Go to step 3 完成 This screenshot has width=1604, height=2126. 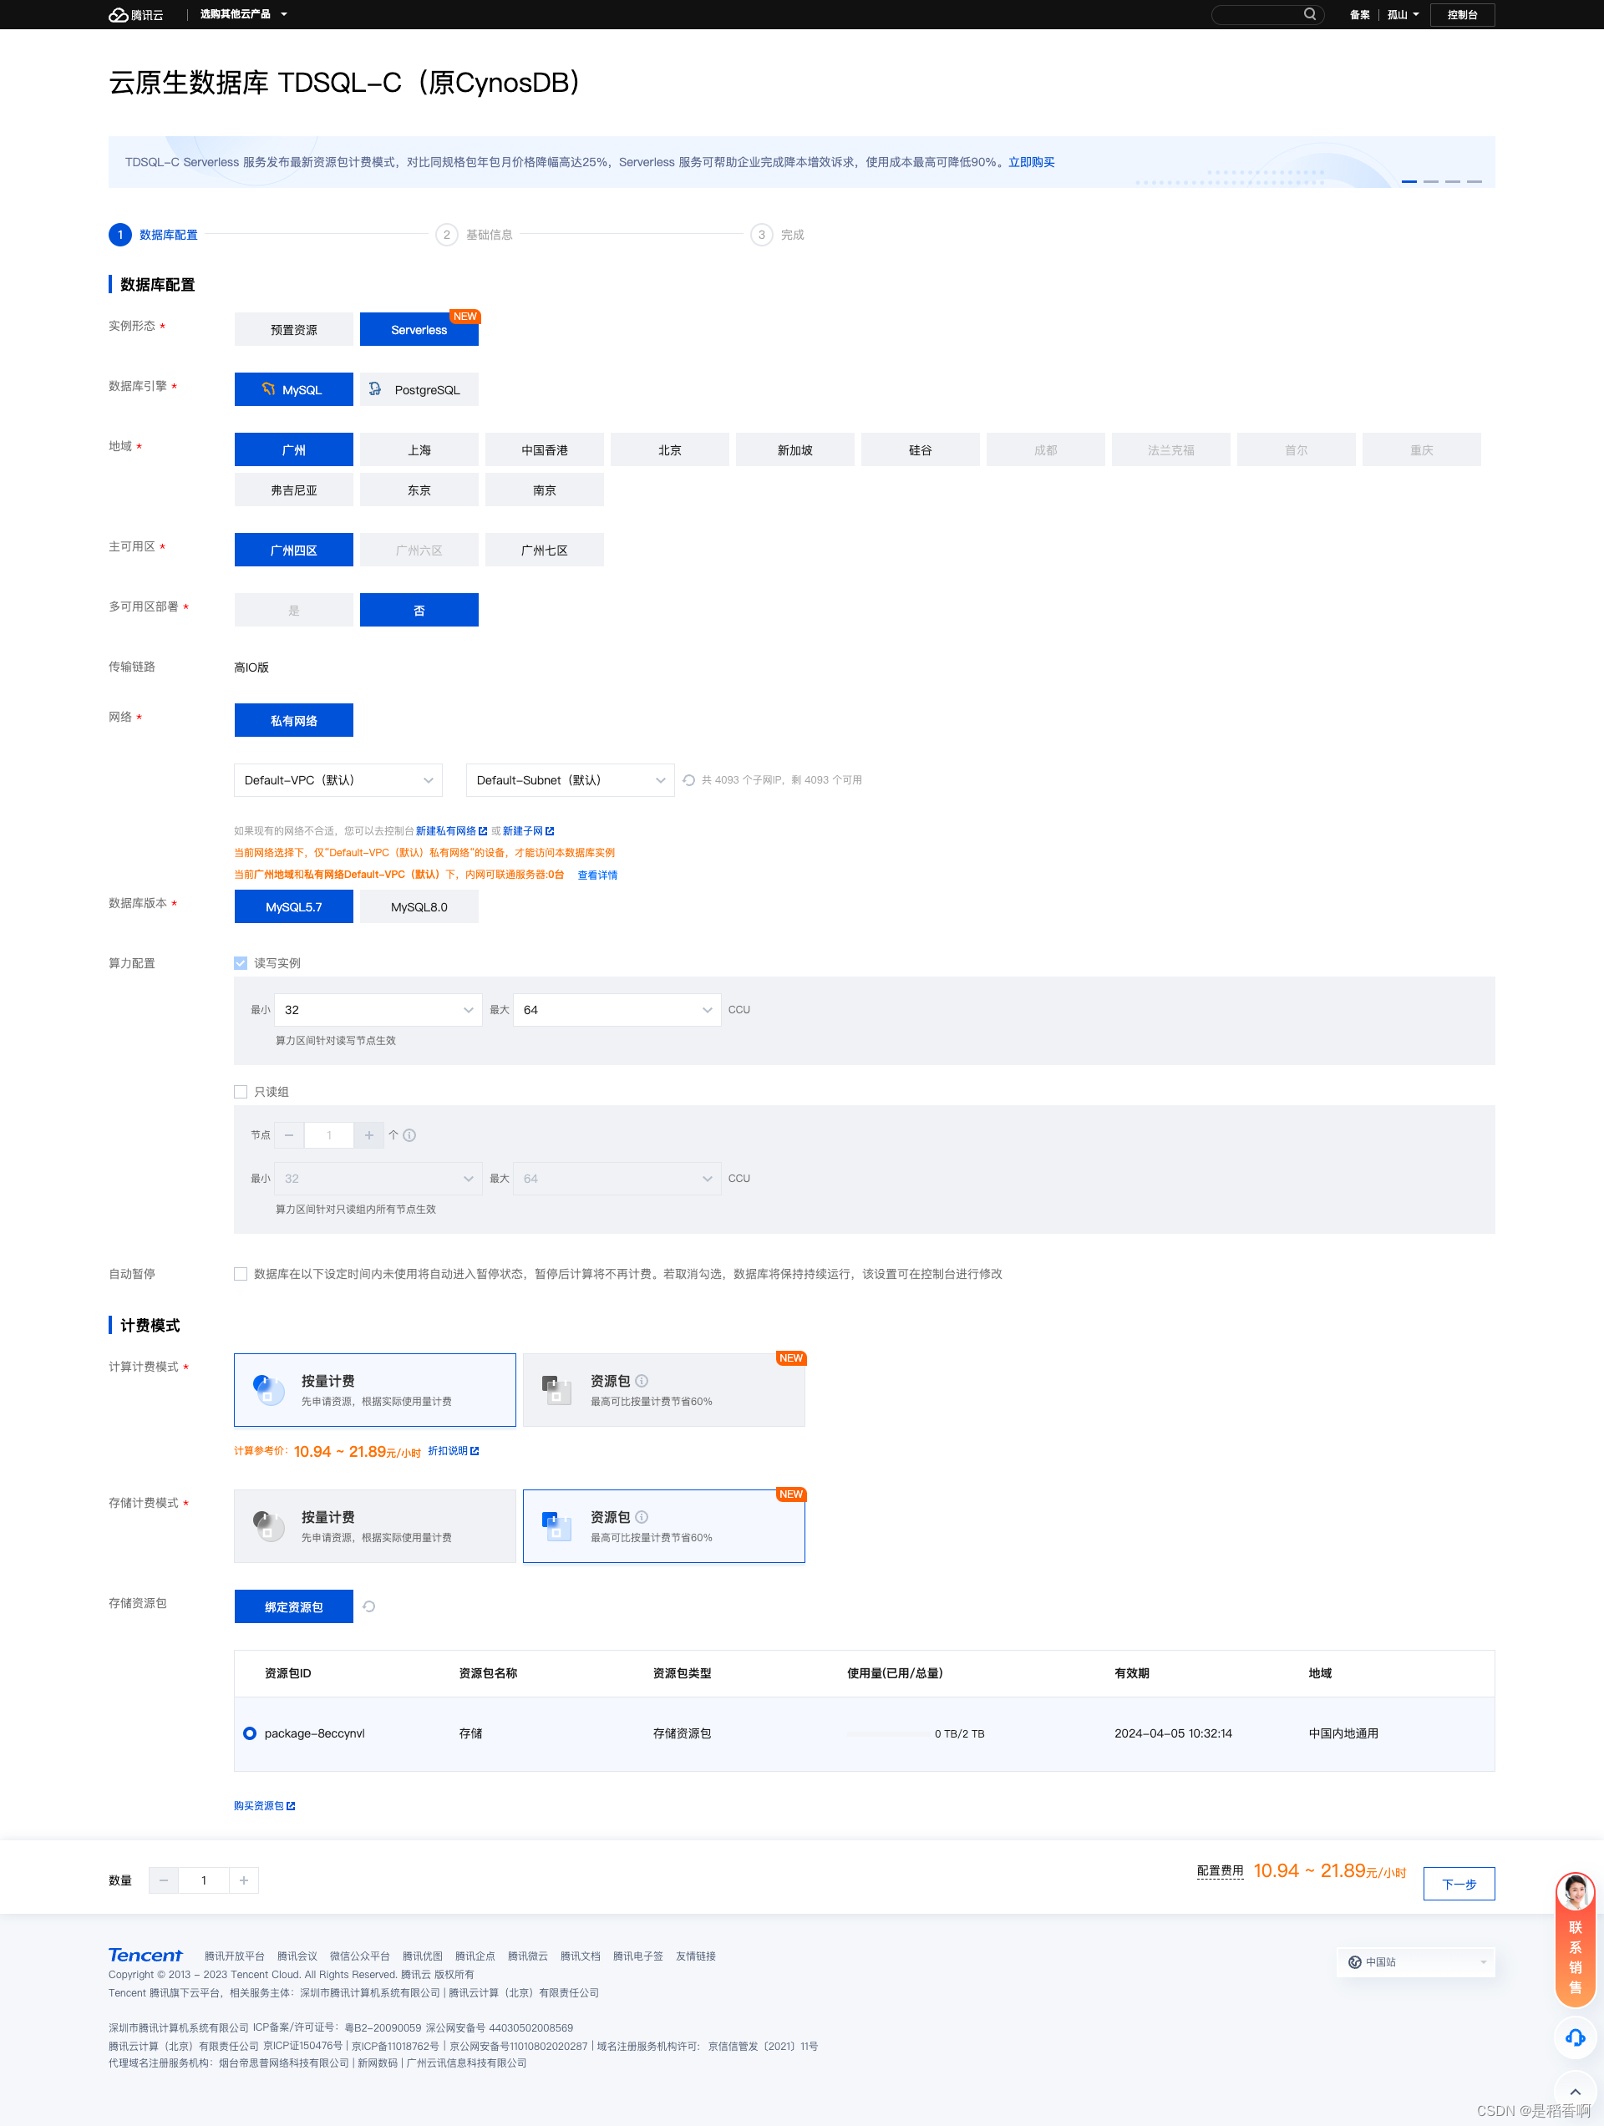778,235
